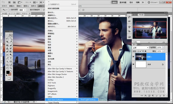The width and height of the screenshot is (173, 104).
Task: Select the Path Selection tool
Action: (x=7, y=61)
